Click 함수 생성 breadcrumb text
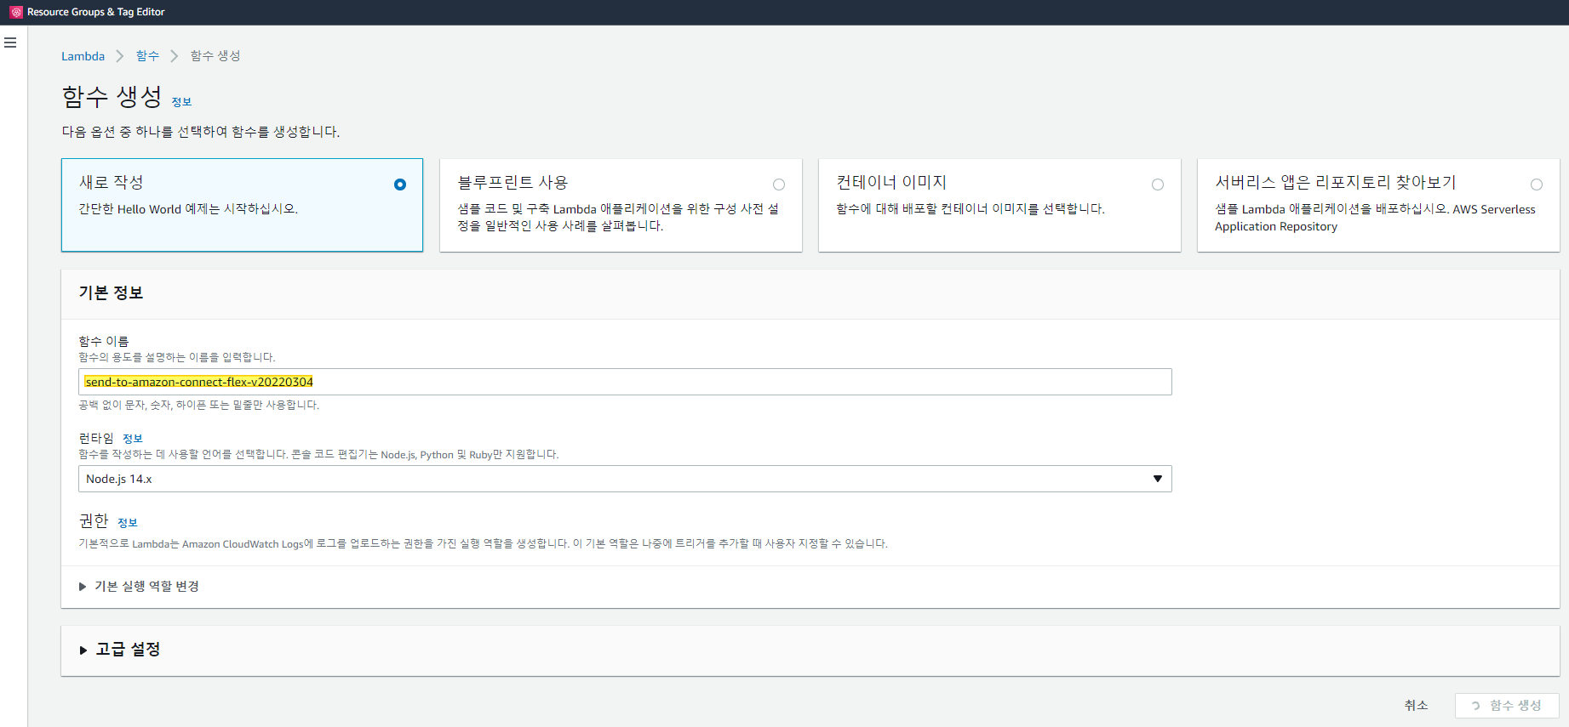 point(215,56)
